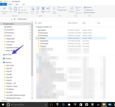
Task: Click the navigation pane scroll down arrow
Action: coord(32,98)
